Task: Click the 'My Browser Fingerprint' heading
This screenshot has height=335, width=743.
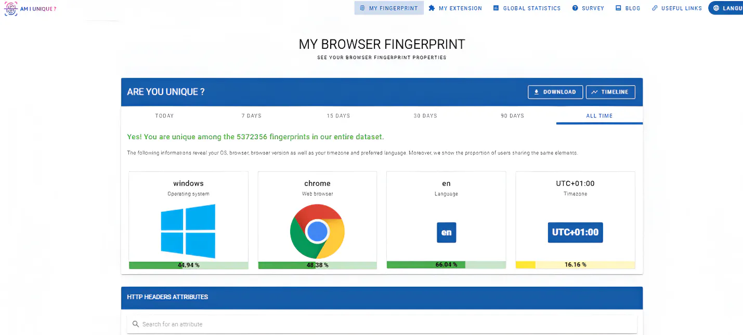Action: click(382, 44)
